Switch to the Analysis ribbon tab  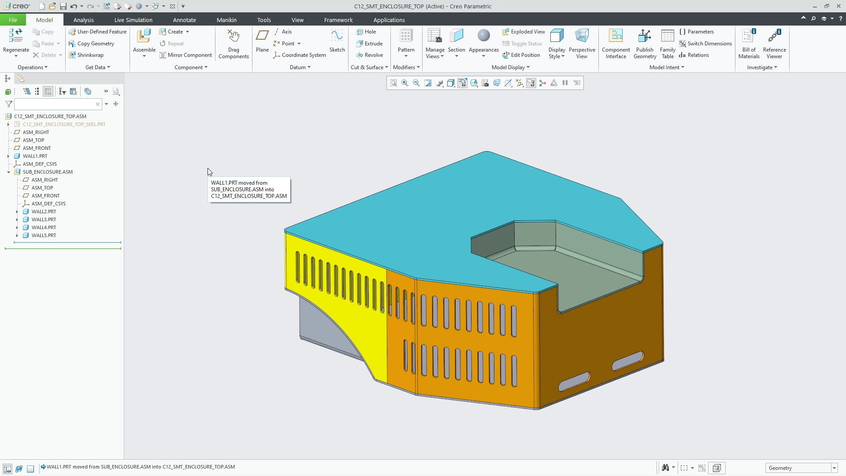(x=83, y=20)
